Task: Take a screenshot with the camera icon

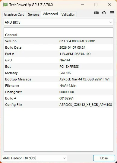Action: [x=96, y=13]
